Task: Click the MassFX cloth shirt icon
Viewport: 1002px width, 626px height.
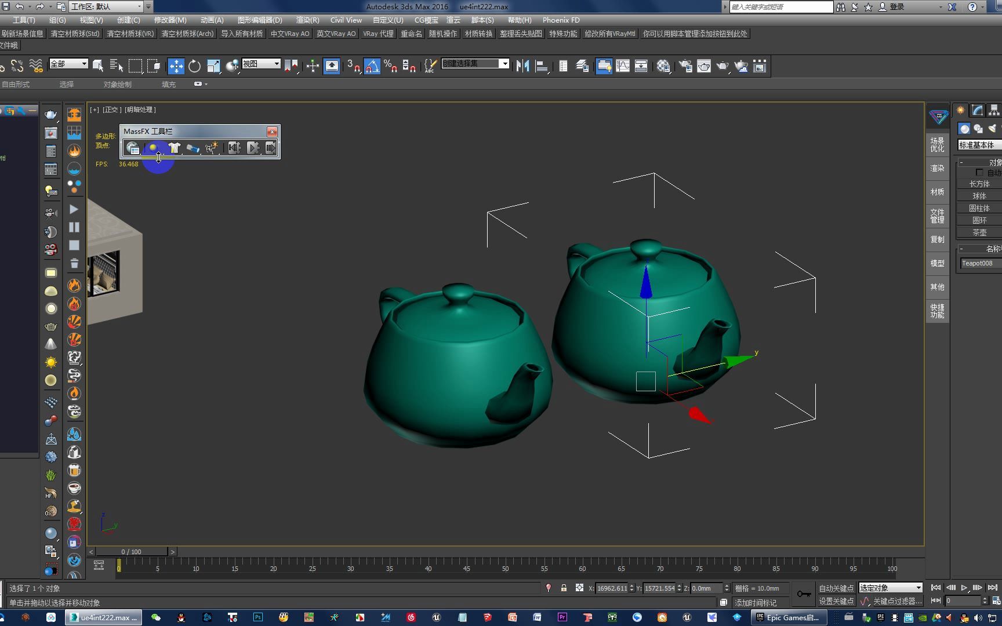Action: (x=174, y=148)
